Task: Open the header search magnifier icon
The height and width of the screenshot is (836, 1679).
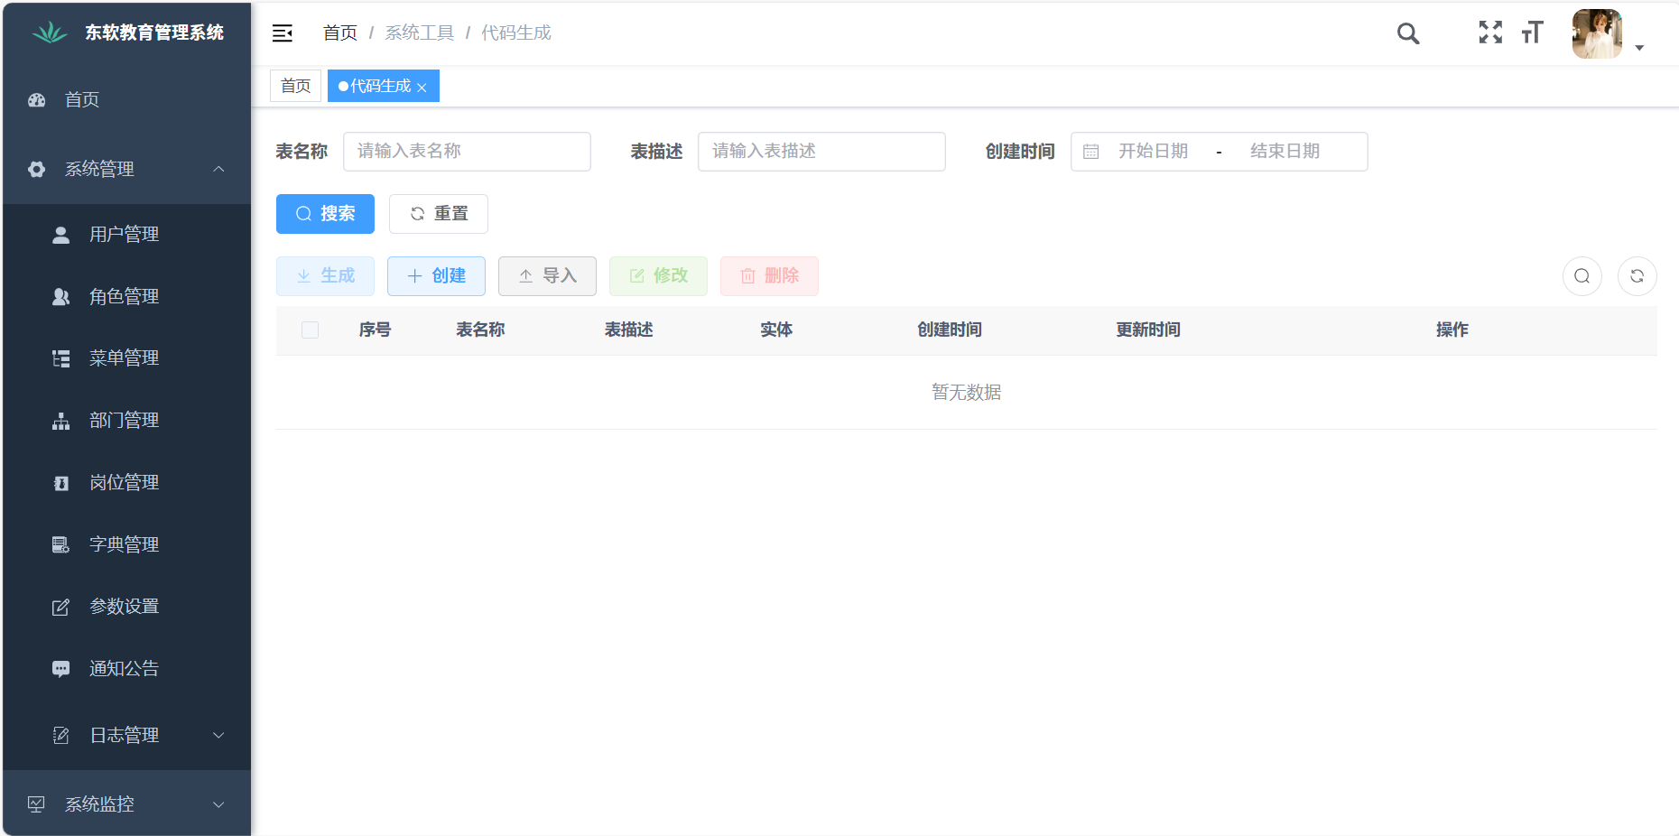Action: click(1407, 33)
